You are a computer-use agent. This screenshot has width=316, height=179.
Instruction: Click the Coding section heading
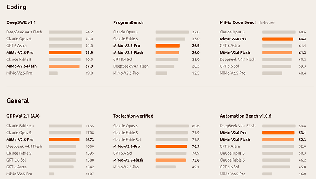[x=16, y=7]
